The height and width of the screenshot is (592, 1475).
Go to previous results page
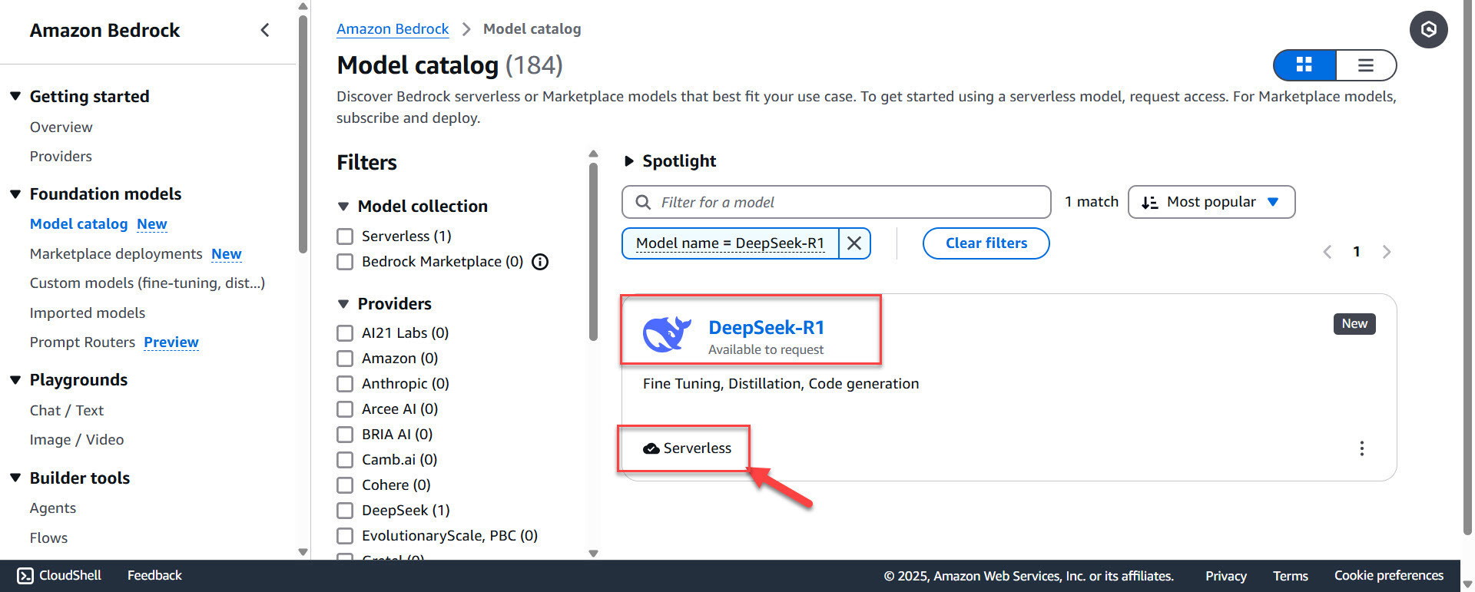[x=1327, y=252]
